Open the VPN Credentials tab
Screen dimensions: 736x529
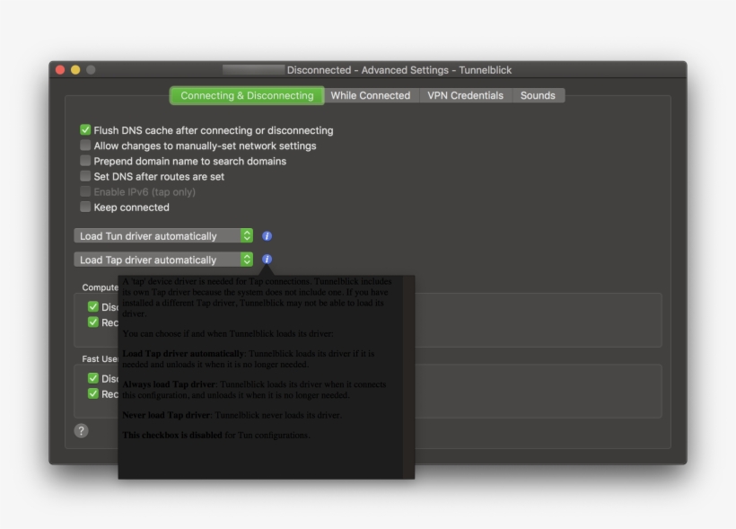pos(465,95)
